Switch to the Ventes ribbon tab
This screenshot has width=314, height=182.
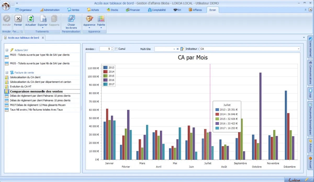73,10
